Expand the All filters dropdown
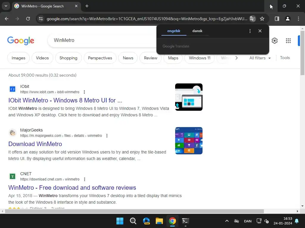305x228 pixels. (x=260, y=58)
